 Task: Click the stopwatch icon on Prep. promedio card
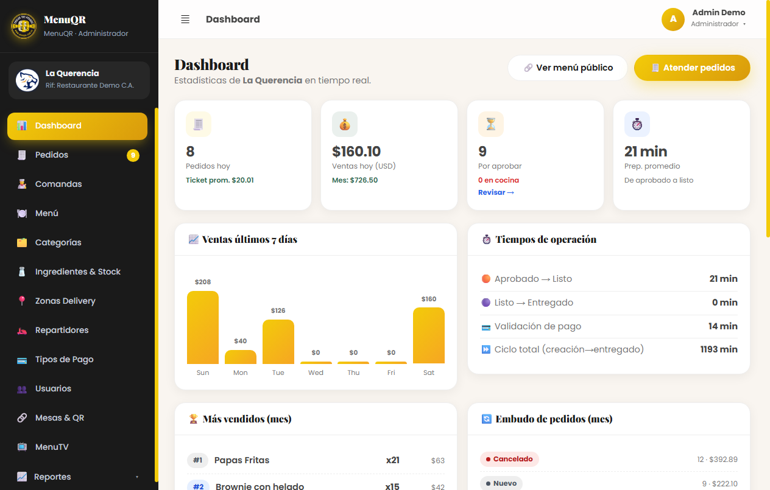click(637, 124)
